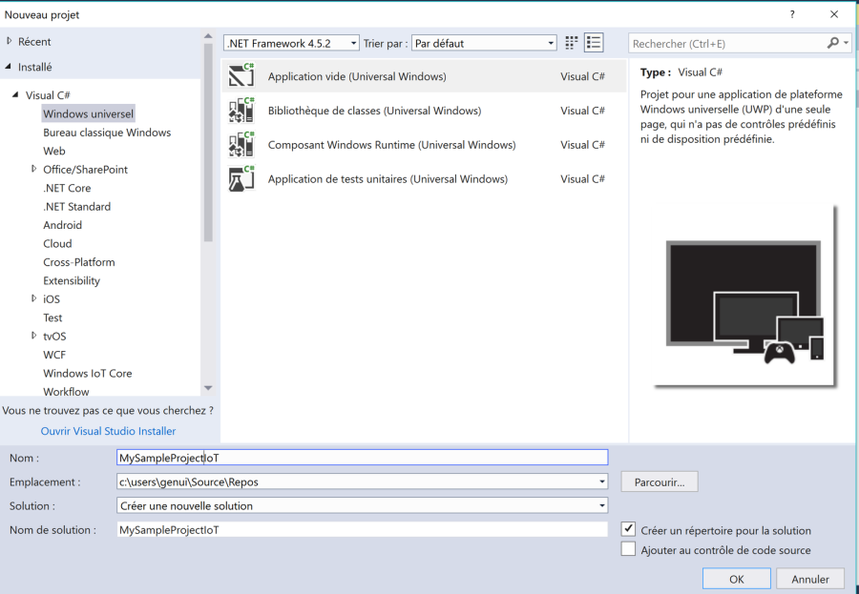Click the Nom project name field

click(x=362, y=458)
